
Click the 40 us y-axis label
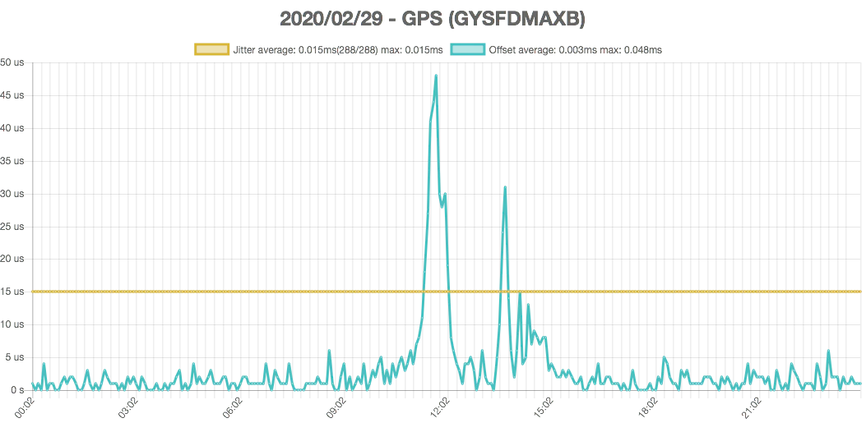[12, 128]
